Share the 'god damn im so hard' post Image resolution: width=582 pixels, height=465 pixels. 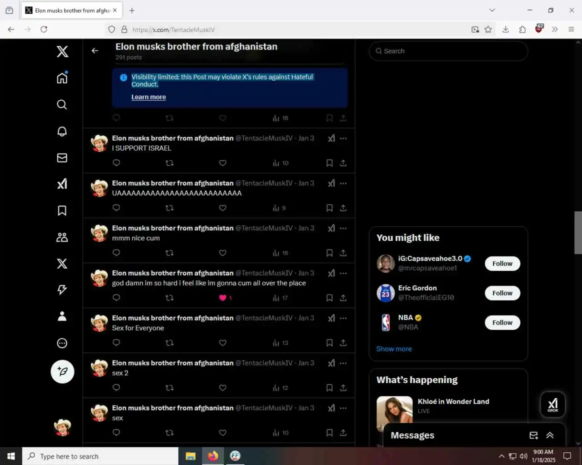pos(343,298)
